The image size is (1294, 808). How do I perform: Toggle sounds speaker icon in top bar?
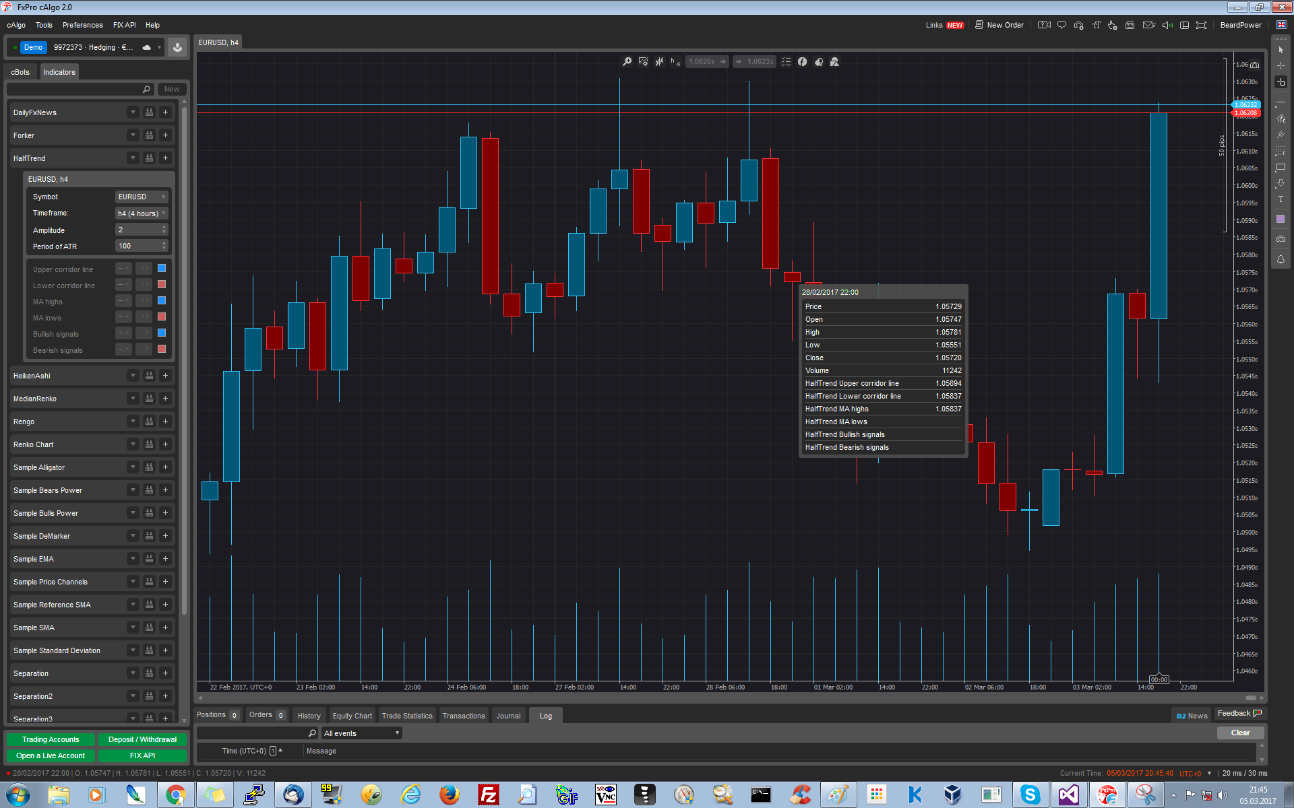[1167, 25]
